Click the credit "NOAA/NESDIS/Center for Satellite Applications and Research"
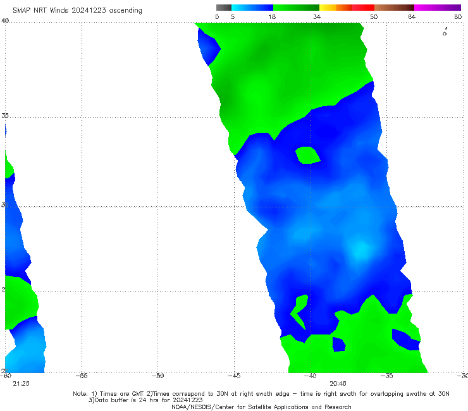The image size is (468, 411). coord(261,407)
